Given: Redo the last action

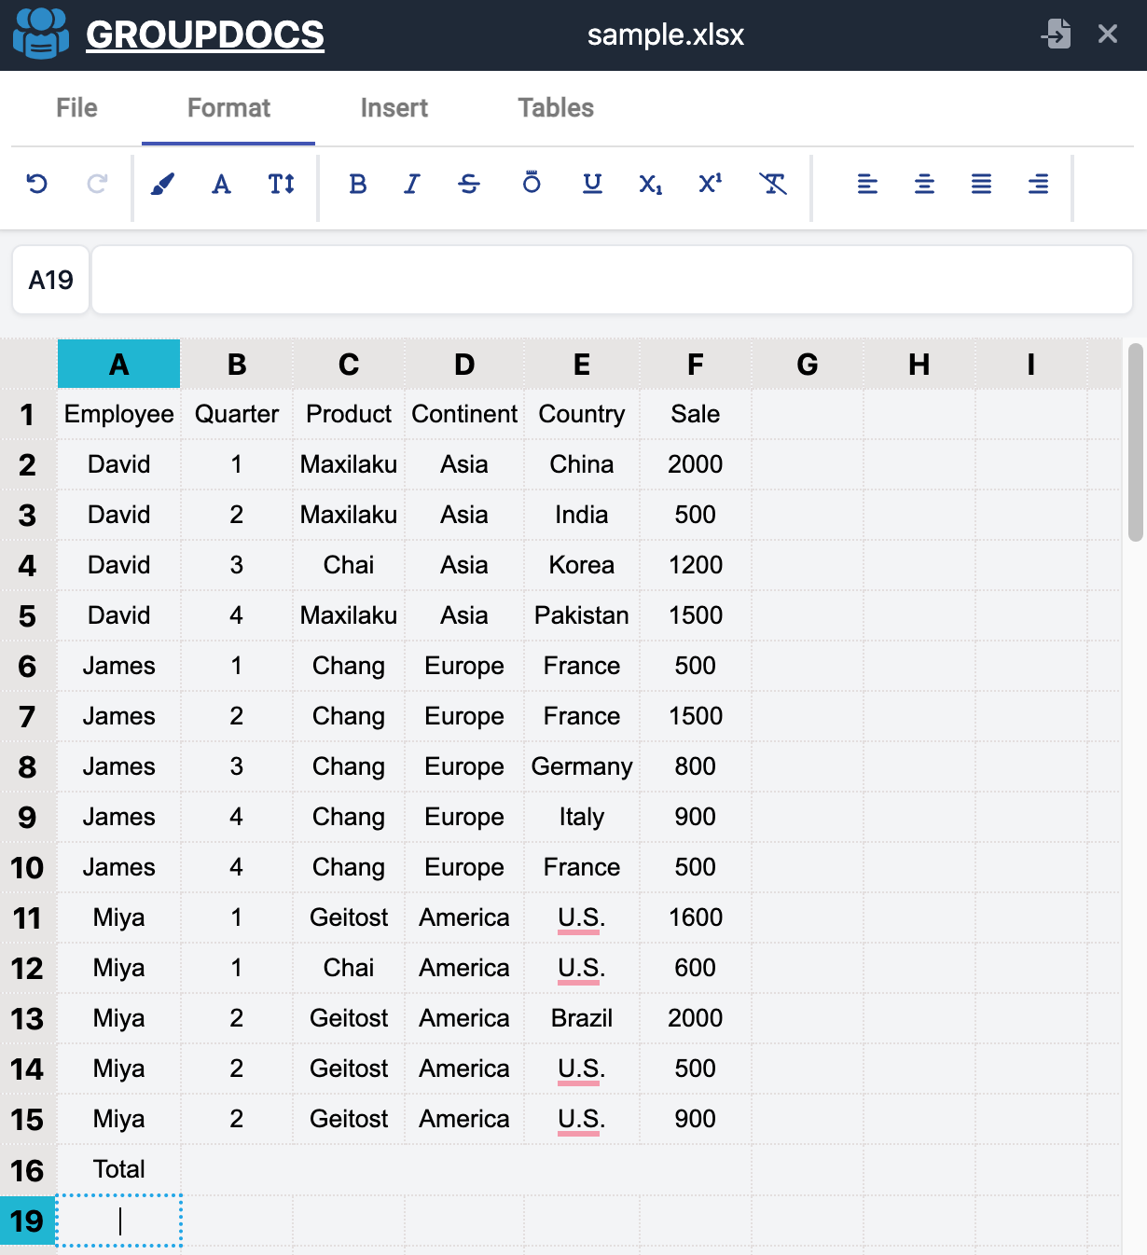Looking at the screenshot, I should tap(96, 185).
